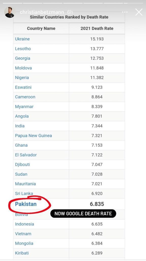The image size is (146, 261).
Task: Select the Eswatini country link
Action: 23,87
